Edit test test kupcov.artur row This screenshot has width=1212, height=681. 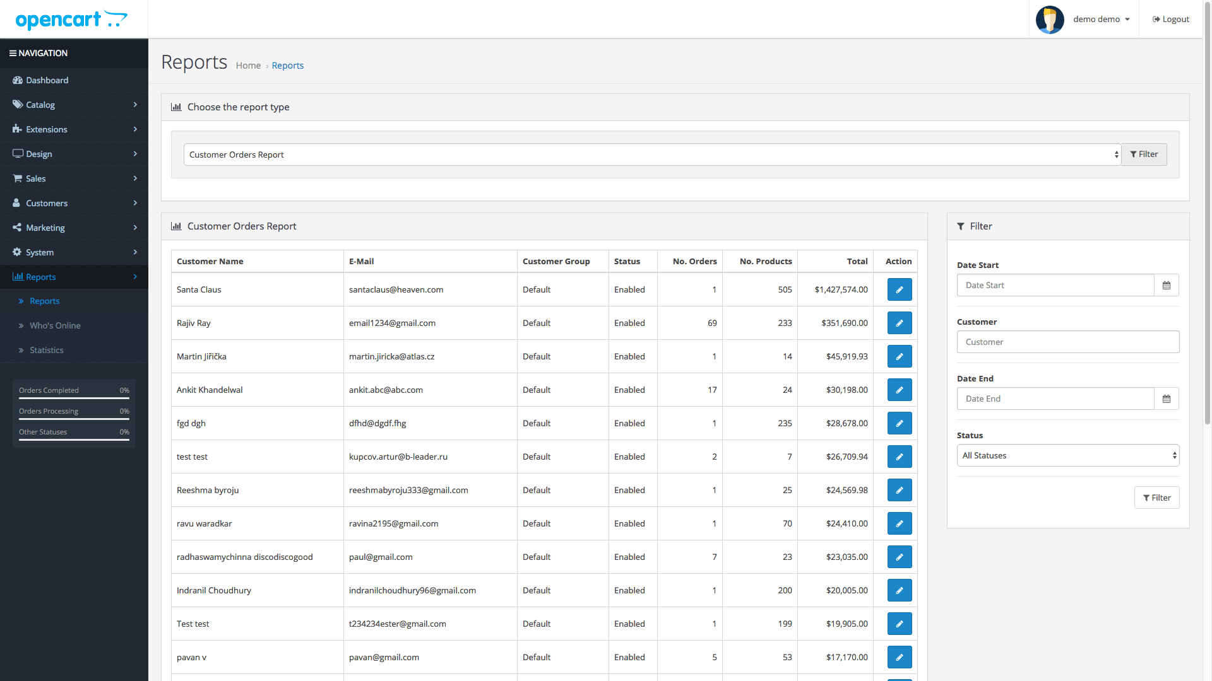coord(900,457)
